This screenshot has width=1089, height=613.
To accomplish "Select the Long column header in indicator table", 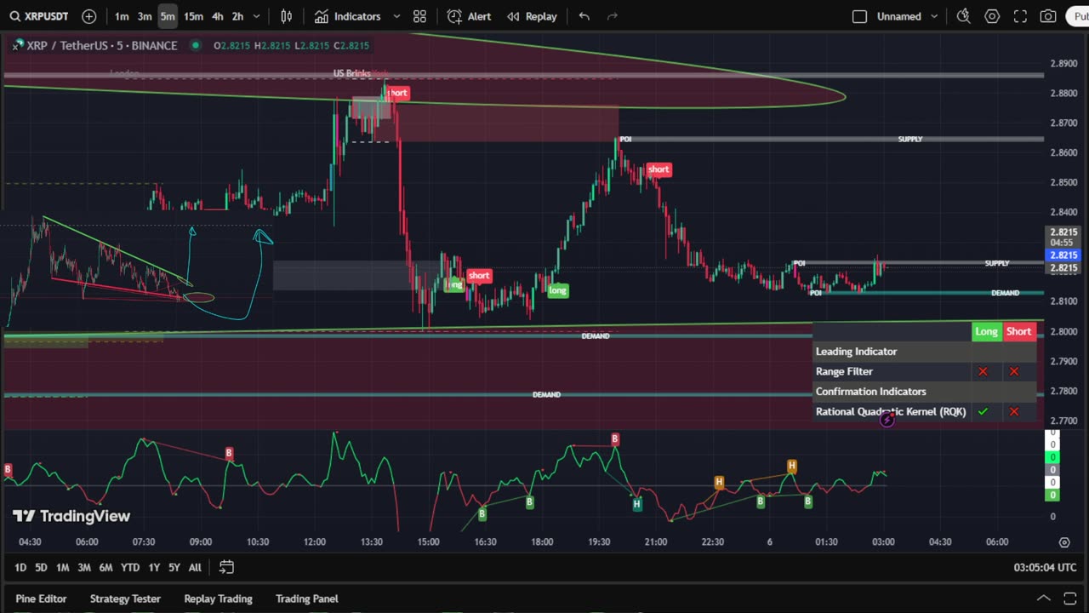I will click(x=986, y=332).
